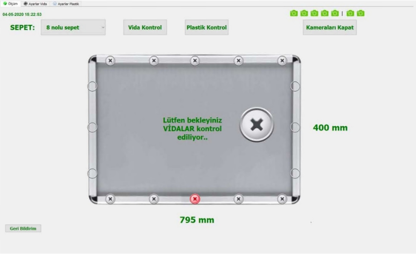Toggle the upper empty circle on left edge
The image size is (416, 254).
92,86
